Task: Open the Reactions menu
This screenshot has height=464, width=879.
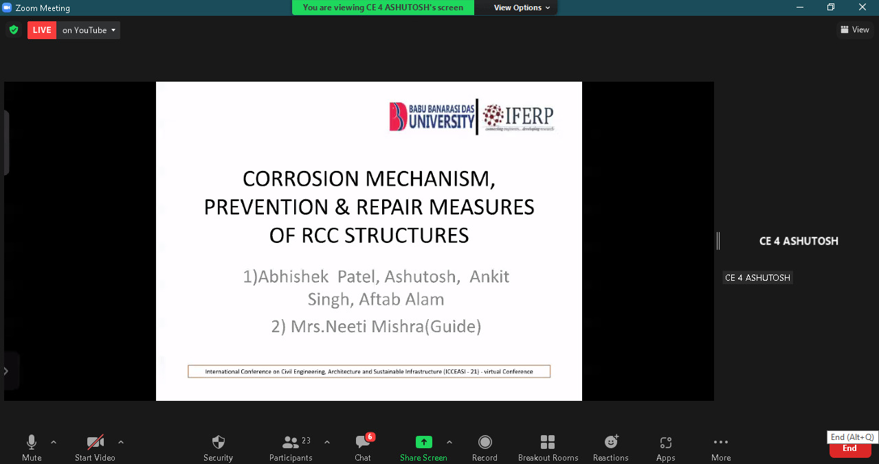Action: coord(611,448)
